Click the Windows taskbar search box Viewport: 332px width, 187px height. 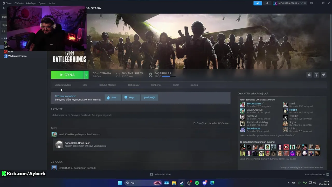(143, 183)
